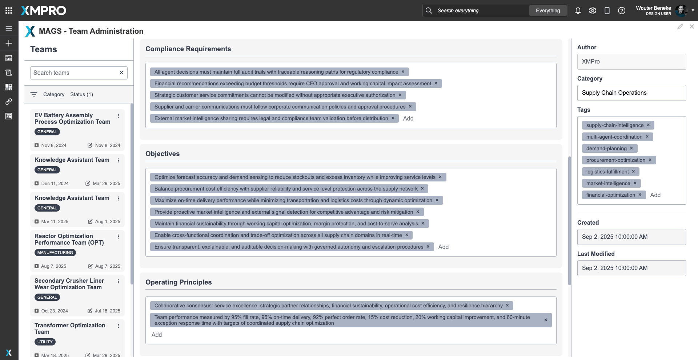The width and height of the screenshot is (698, 360).
Task: Open the app launcher grid icon
Action: [x=9, y=11]
